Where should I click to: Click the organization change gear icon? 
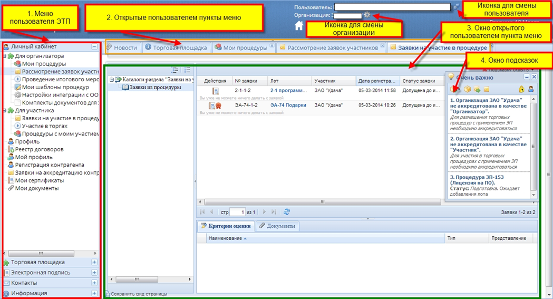367,16
